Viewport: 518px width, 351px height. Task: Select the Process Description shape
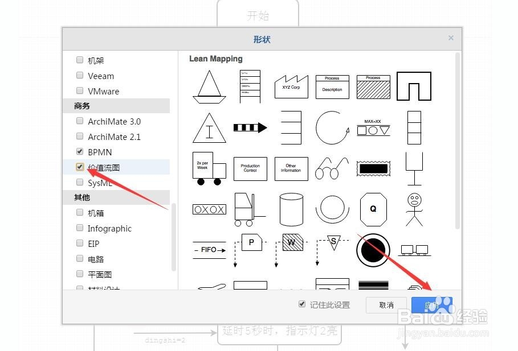tap(332, 86)
